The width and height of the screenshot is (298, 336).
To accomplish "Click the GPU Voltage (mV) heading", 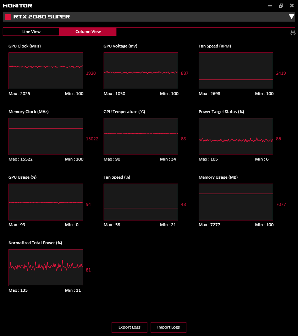I will (120, 46).
